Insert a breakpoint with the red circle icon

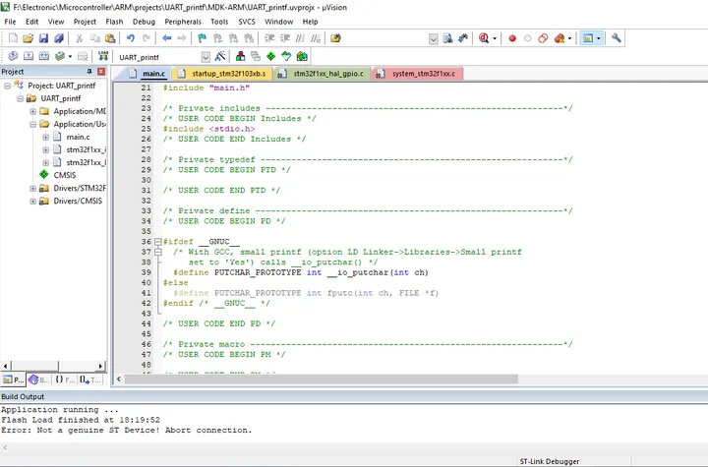pos(512,38)
